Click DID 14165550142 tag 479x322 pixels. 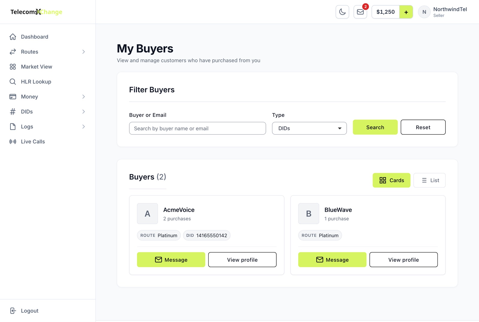click(x=207, y=235)
